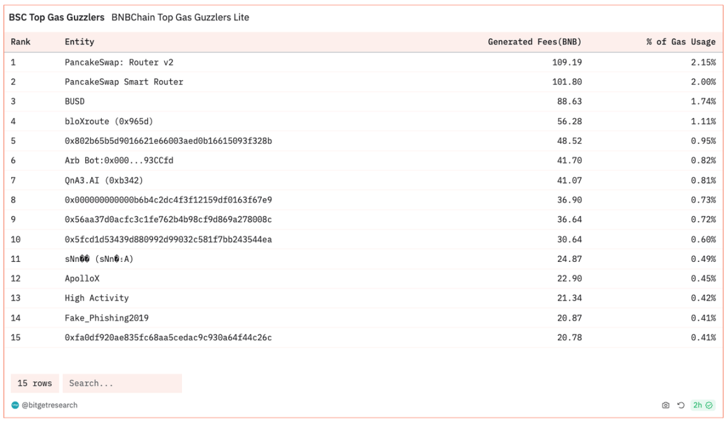Click BNBChain Top Gas Guzzlers Lite query name
Image resolution: width=728 pixels, height=421 pixels.
pos(180,18)
